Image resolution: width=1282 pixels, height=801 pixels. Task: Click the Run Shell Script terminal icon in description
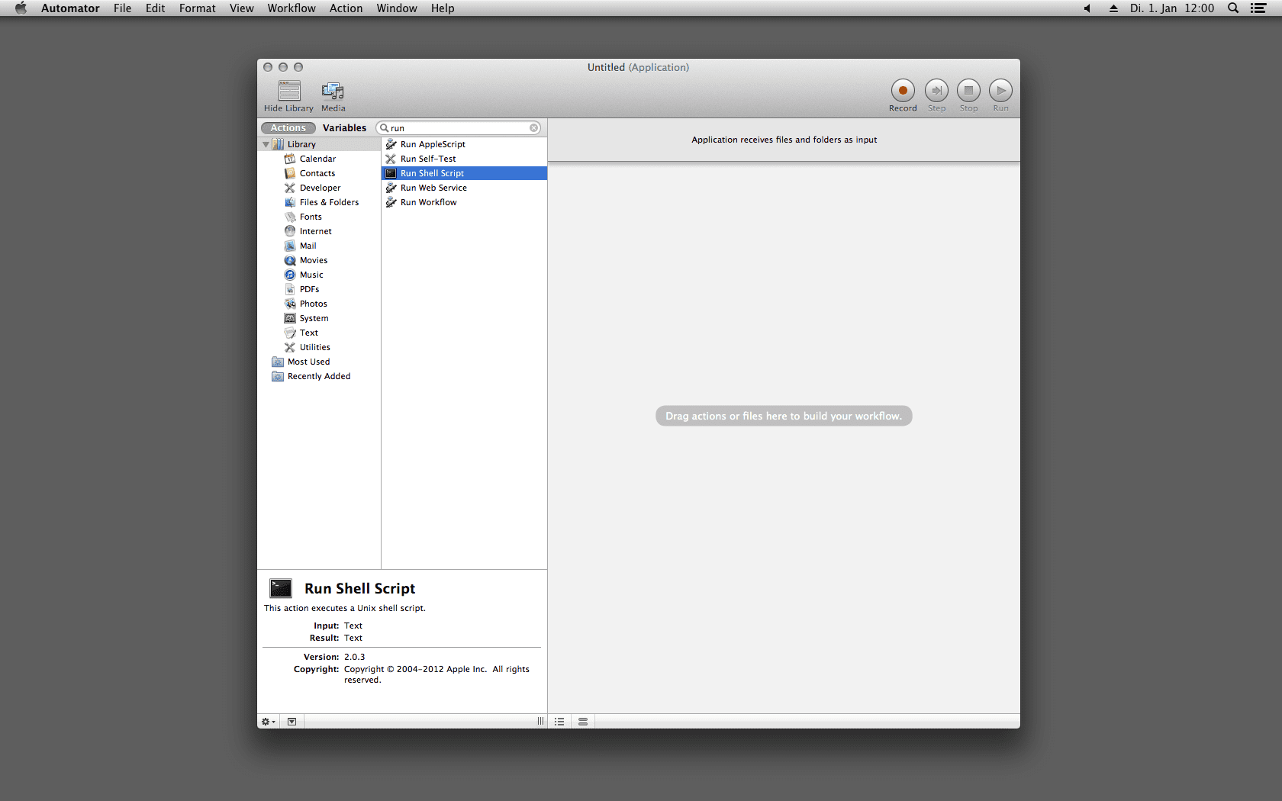tap(281, 588)
